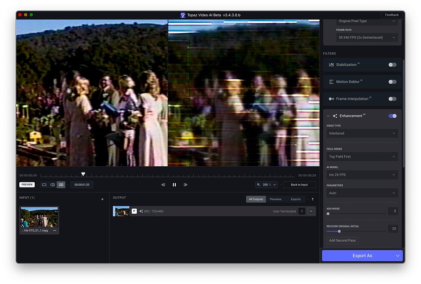Click the Add Noise slider handle
Viewport: 421px width, 284px height.
pos(328,214)
